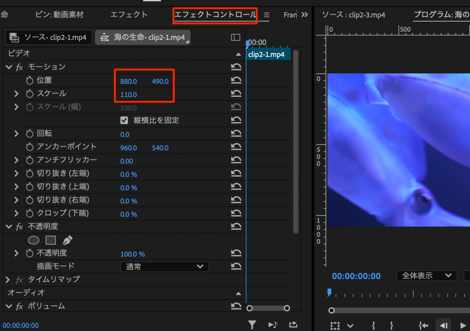Viewport: 470px width, 331px height.
Task: Expand the タイムリマップ effect section
Action: point(8,279)
